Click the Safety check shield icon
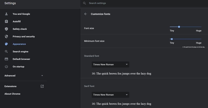Screen dimensions: 208x108 click(6, 29)
